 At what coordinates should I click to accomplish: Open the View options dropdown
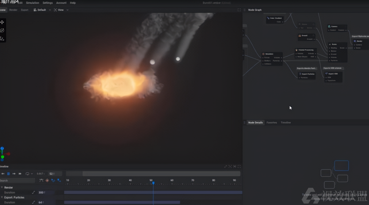[61, 10]
